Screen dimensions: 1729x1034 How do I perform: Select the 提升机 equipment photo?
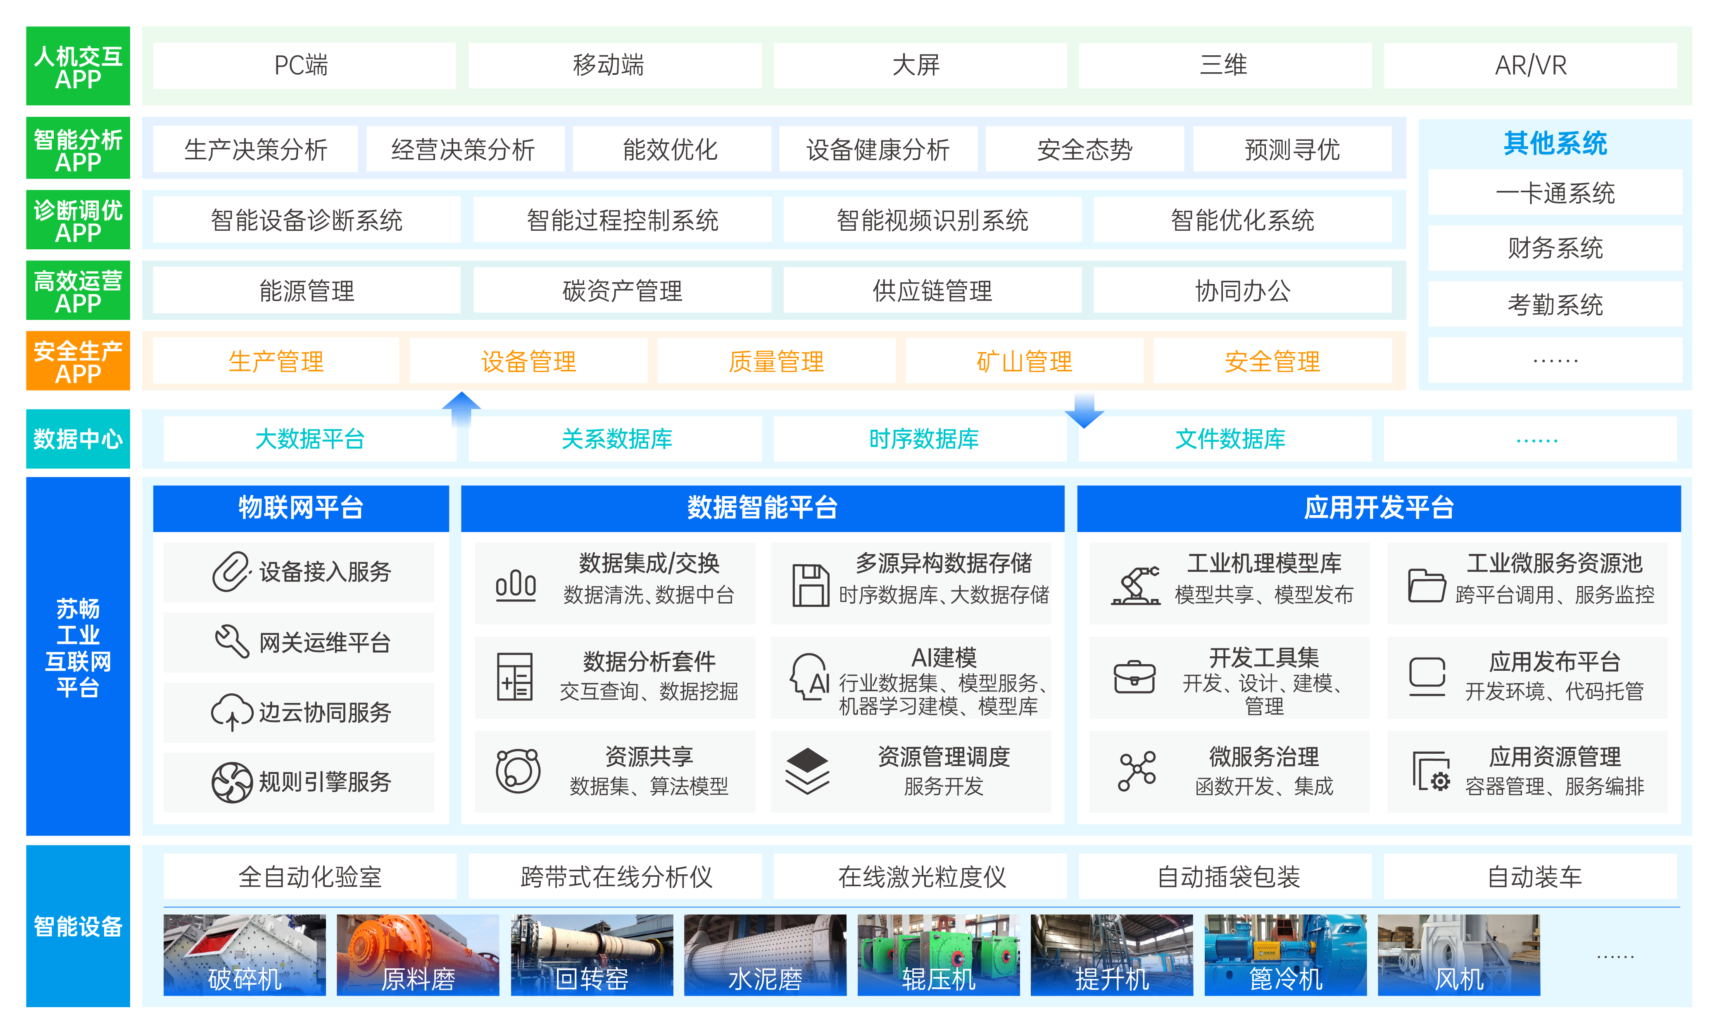click(1112, 955)
